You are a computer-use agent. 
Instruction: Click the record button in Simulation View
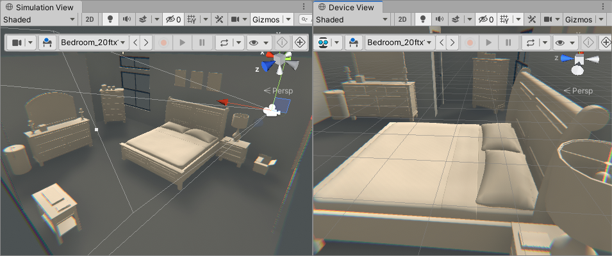point(163,43)
